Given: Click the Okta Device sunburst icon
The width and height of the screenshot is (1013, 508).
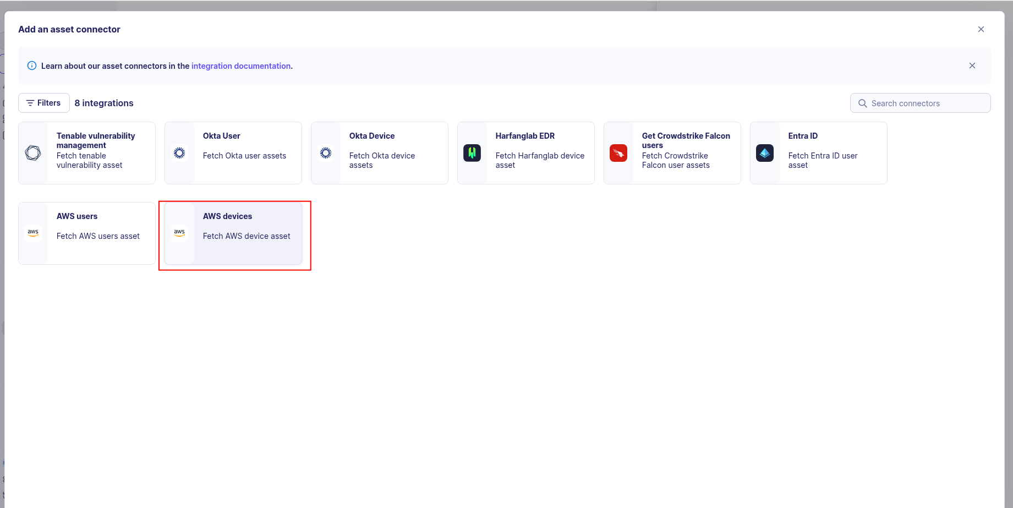Looking at the screenshot, I should (x=326, y=153).
